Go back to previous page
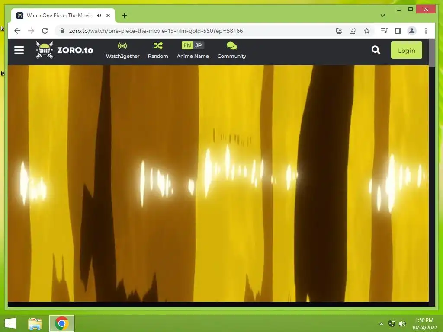 [17, 31]
